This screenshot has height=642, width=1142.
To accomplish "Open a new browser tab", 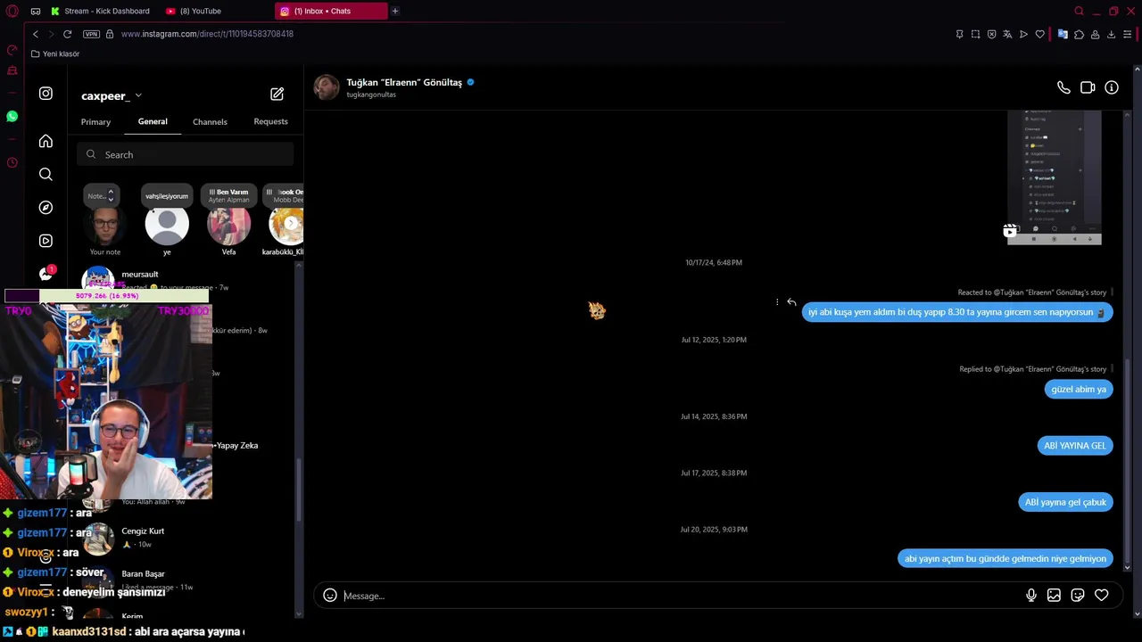I will click(x=395, y=11).
